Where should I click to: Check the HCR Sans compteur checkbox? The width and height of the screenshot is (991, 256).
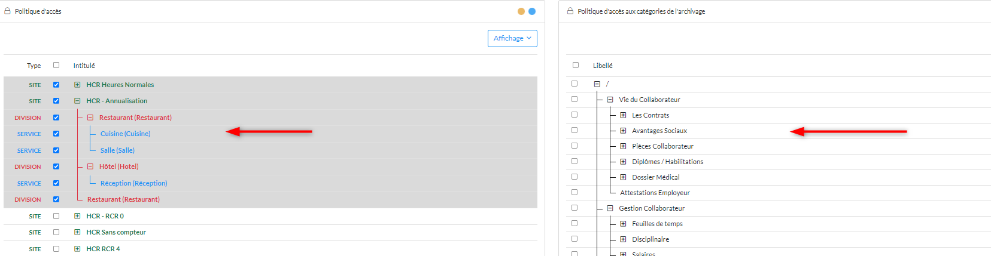pos(56,232)
